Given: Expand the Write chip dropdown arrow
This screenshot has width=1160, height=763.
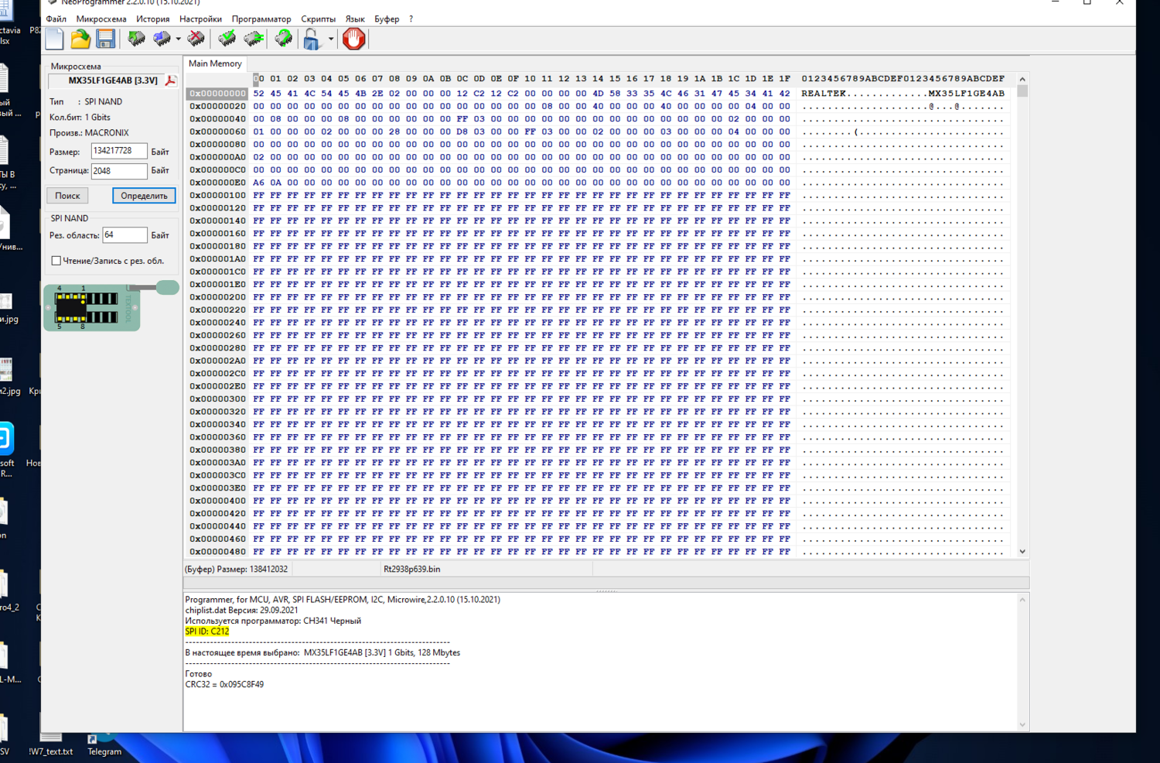Looking at the screenshot, I should pos(178,39).
